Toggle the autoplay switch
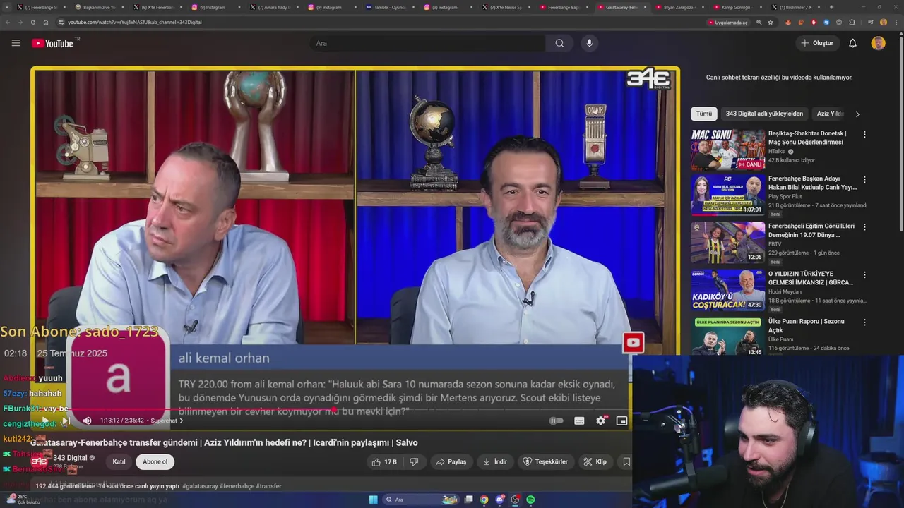The height and width of the screenshot is (508, 904). pyautogui.click(x=556, y=421)
